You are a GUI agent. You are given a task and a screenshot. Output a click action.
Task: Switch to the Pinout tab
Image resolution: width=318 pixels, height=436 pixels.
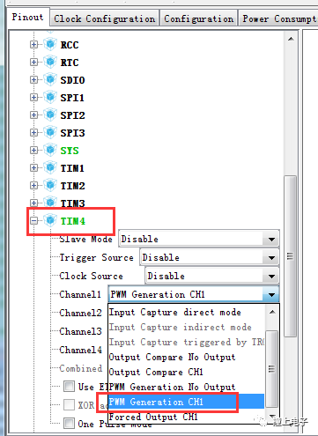pos(28,18)
